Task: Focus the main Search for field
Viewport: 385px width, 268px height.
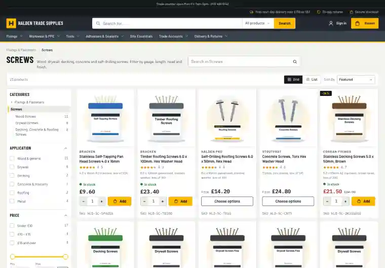Action: point(167,23)
